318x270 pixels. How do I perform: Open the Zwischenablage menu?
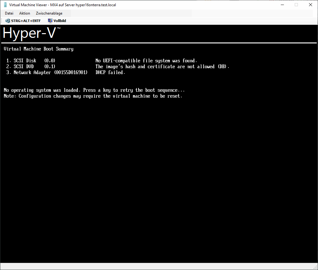[x=49, y=13]
